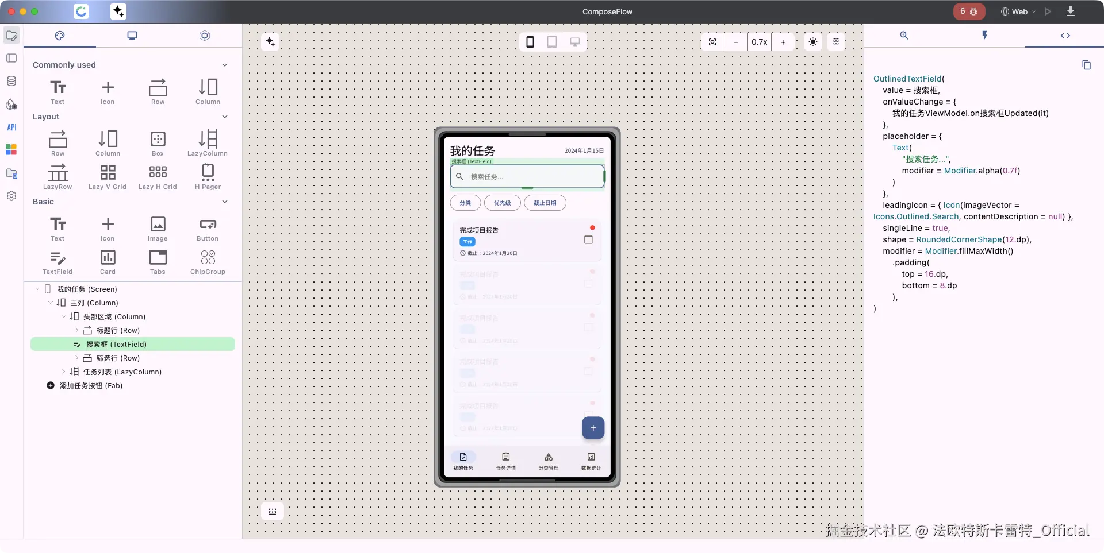Collapse the 我的任务 (Screen) tree node
This screenshot has width=1104, height=553.
pos(37,289)
